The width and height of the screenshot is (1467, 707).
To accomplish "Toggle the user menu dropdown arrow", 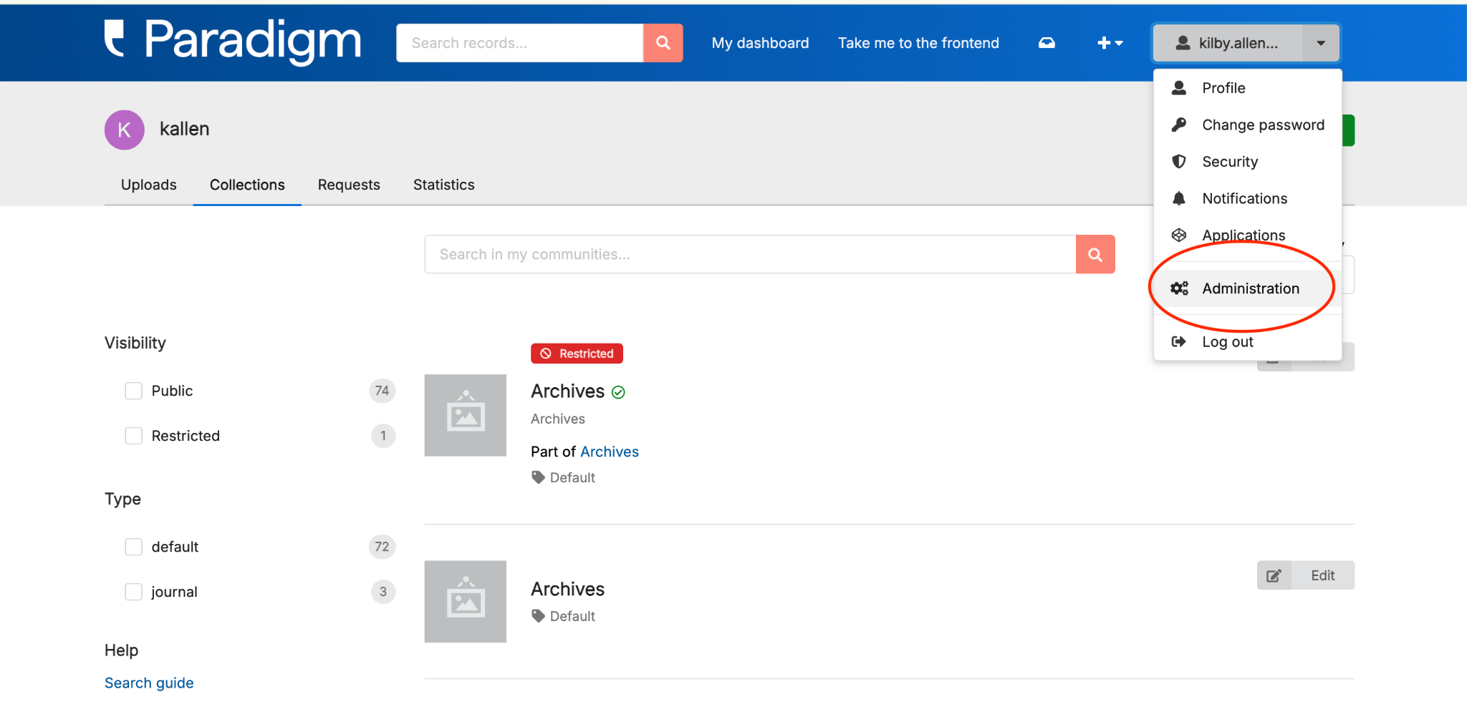I will [1321, 43].
